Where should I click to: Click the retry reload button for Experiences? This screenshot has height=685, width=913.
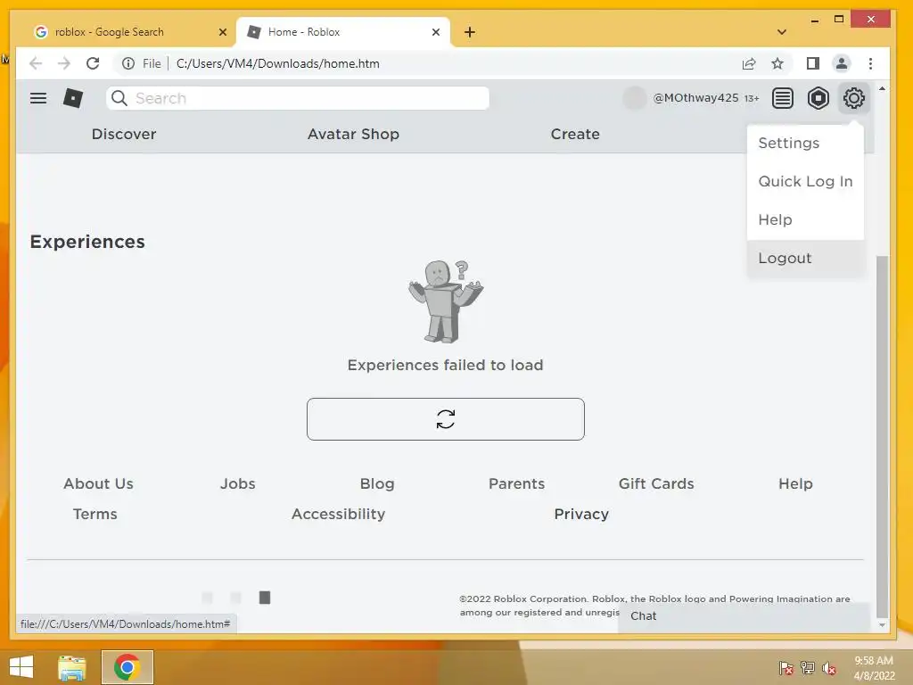(x=446, y=419)
